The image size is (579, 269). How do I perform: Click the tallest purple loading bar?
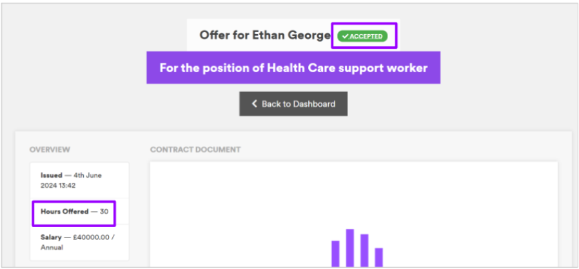tap(350, 247)
